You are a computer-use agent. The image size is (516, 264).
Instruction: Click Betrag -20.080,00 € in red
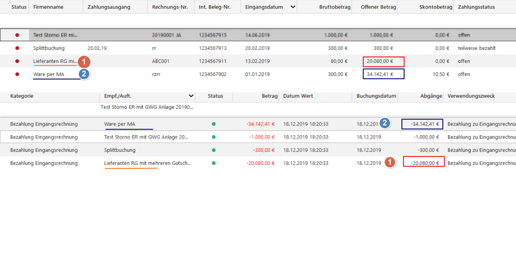261,163
